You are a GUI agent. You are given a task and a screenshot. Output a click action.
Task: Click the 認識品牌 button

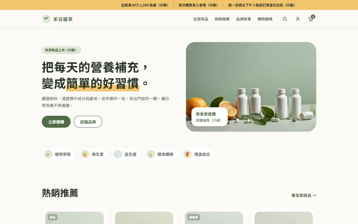88,122
